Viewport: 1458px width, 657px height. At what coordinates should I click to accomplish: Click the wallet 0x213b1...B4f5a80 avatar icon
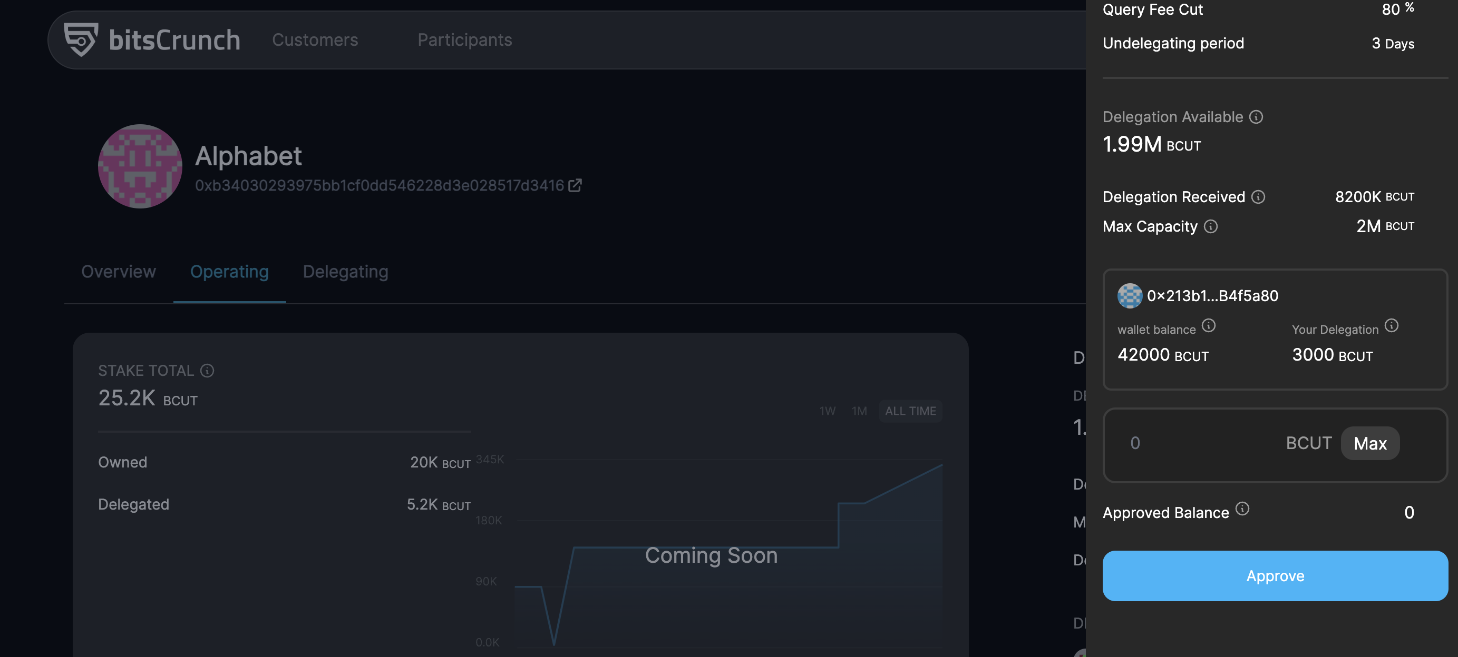pyautogui.click(x=1130, y=296)
